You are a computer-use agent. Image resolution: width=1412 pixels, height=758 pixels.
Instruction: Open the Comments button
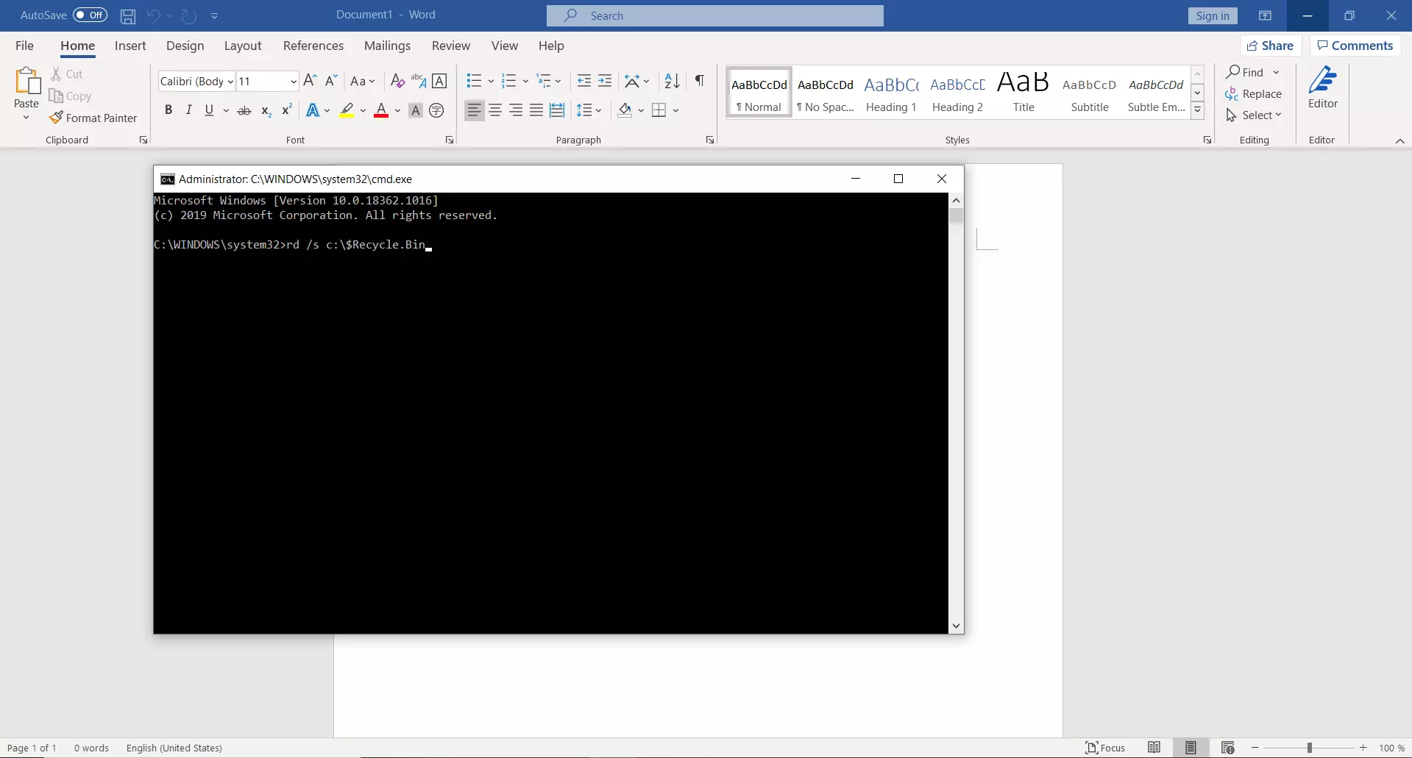(x=1355, y=46)
